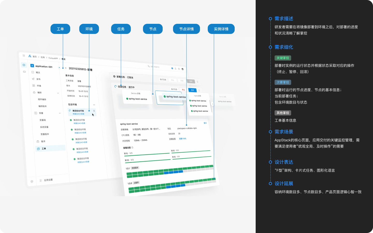This screenshot has height=233, width=373.
Task: Open the apps grid launcher icon
Action: pyautogui.click(x=24, y=55)
